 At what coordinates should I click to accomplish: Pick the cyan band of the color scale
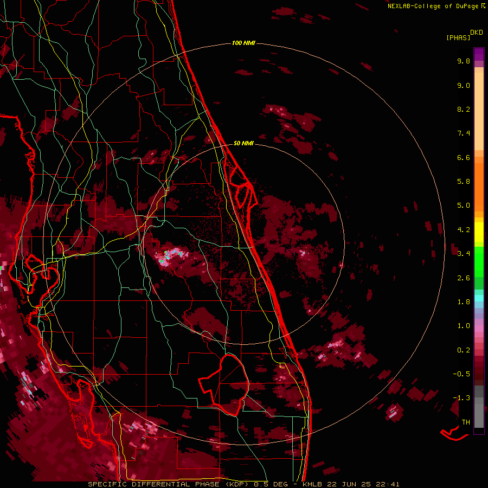479,298
